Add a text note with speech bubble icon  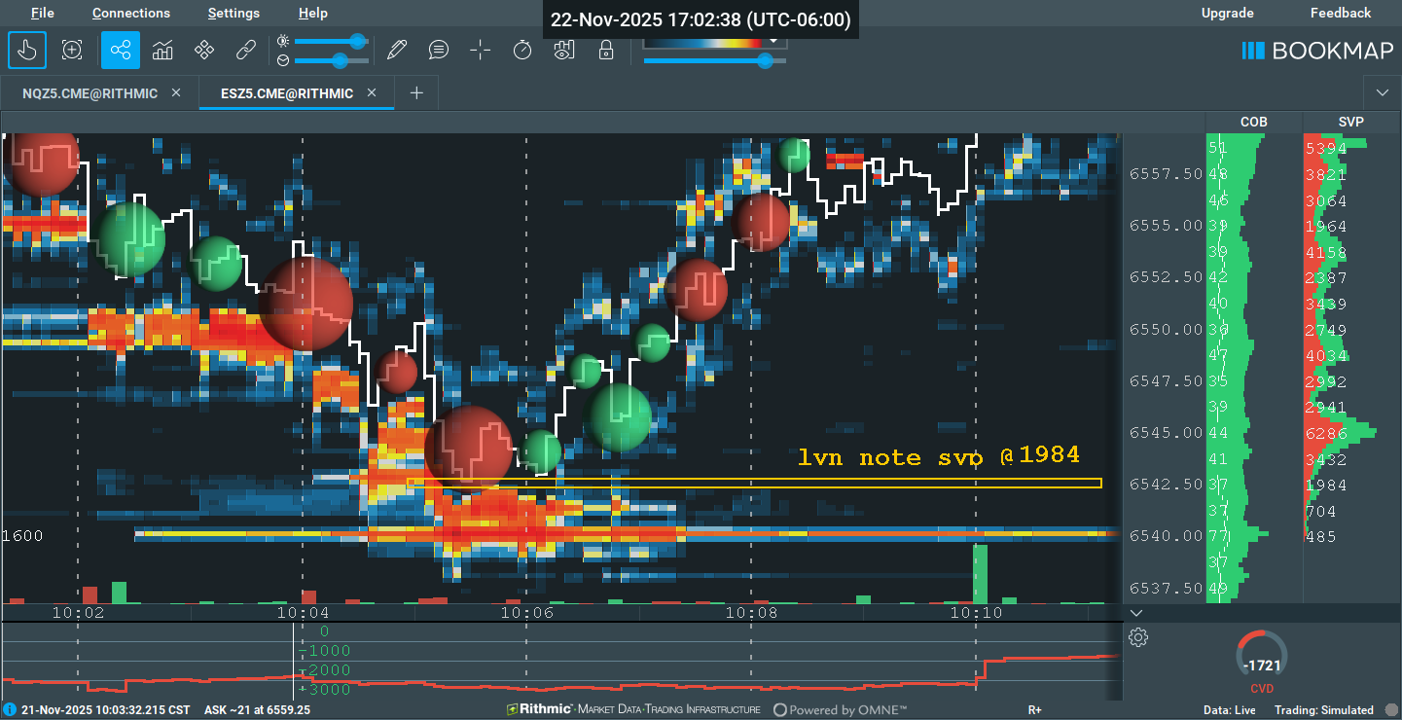click(x=439, y=50)
